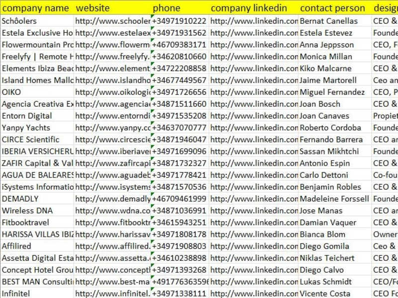398x298 pixels.
Task: Click the DEMADLY company cell
Action: (x=37, y=199)
